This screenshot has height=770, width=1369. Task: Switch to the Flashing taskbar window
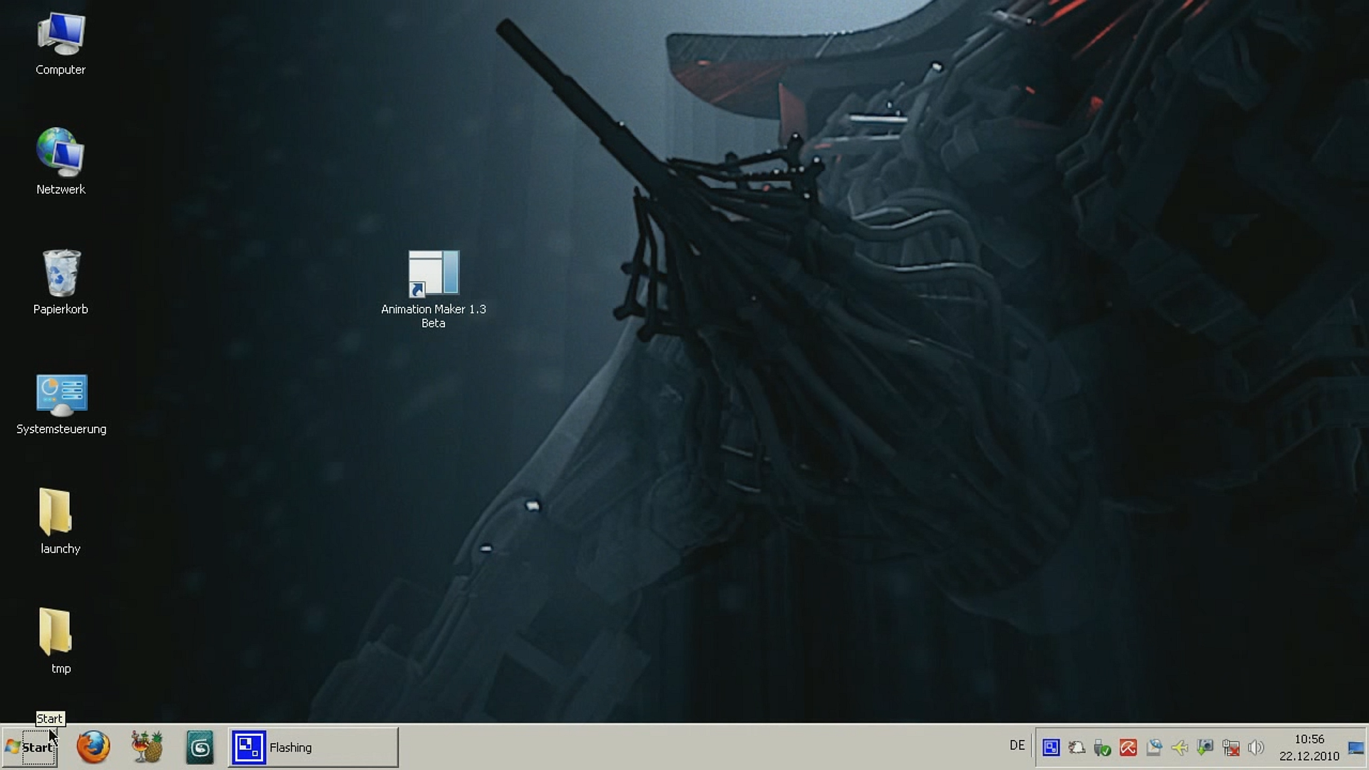tap(312, 747)
